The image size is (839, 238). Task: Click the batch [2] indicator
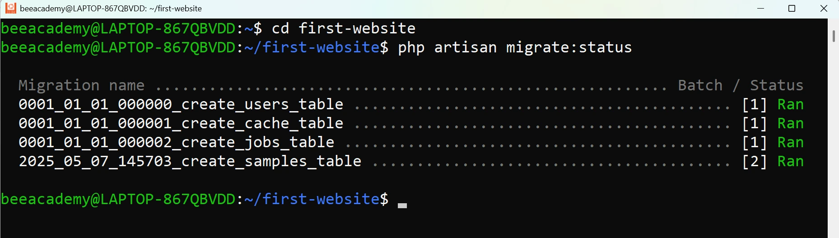click(754, 161)
